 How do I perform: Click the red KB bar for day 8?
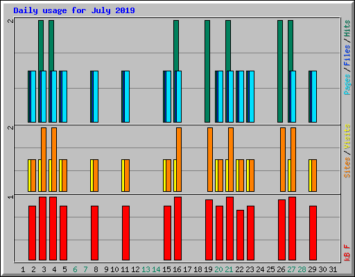click(x=94, y=233)
